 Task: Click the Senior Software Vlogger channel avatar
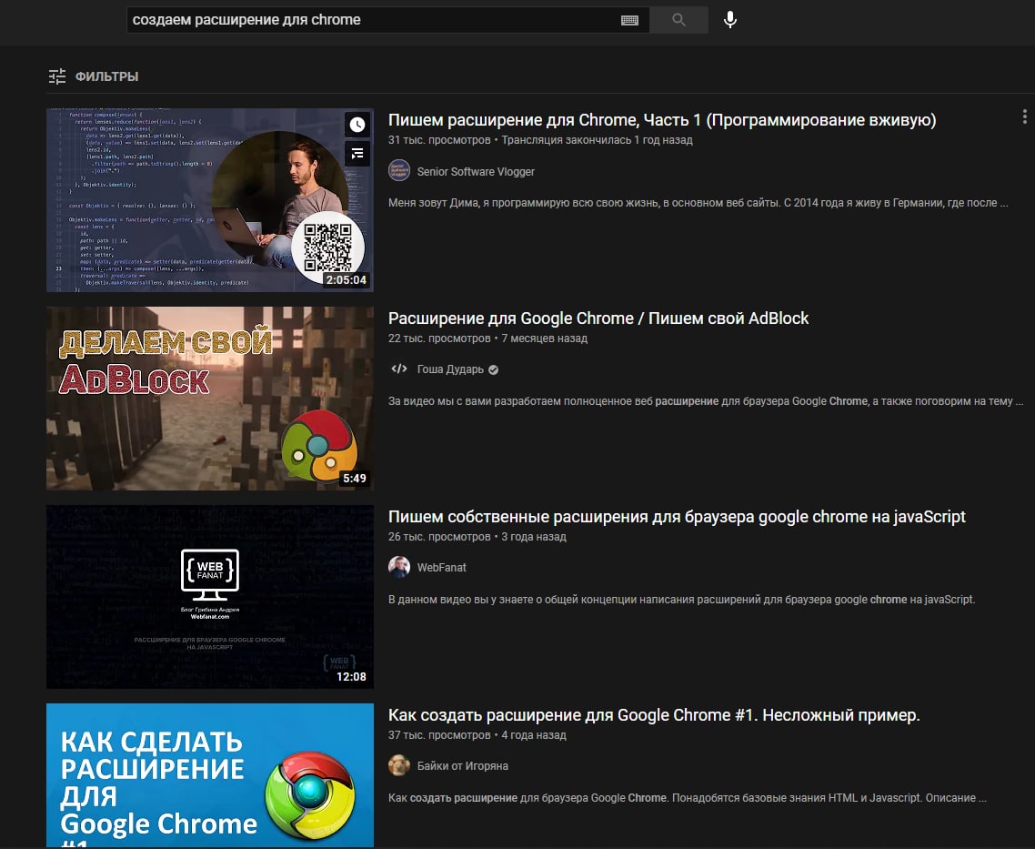[399, 171]
